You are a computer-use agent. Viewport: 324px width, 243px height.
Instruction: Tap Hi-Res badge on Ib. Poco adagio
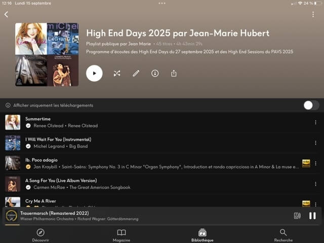[306, 163]
